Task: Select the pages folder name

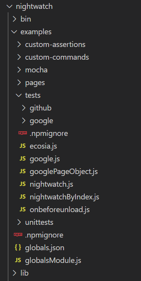Action: pos(35,83)
